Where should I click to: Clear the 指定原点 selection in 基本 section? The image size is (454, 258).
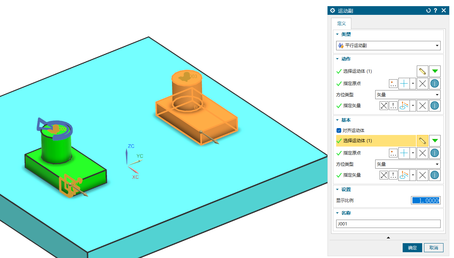pyautogui.click(x=422, y=153)
